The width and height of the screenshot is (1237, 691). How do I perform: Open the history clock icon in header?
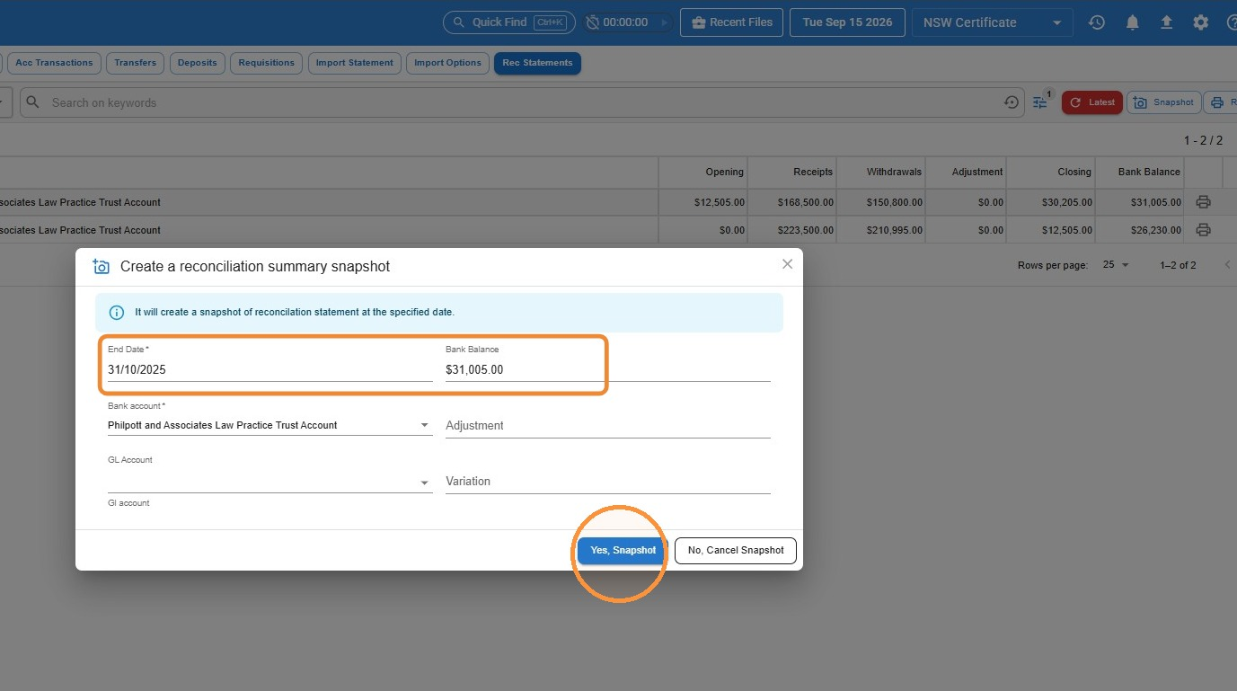pos(1096,22)
